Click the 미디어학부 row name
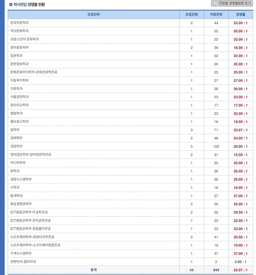256x275 pixels. point(18,163)
